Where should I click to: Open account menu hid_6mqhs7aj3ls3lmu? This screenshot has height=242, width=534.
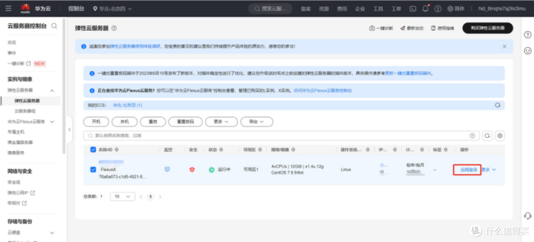click(x=502, y=9)
